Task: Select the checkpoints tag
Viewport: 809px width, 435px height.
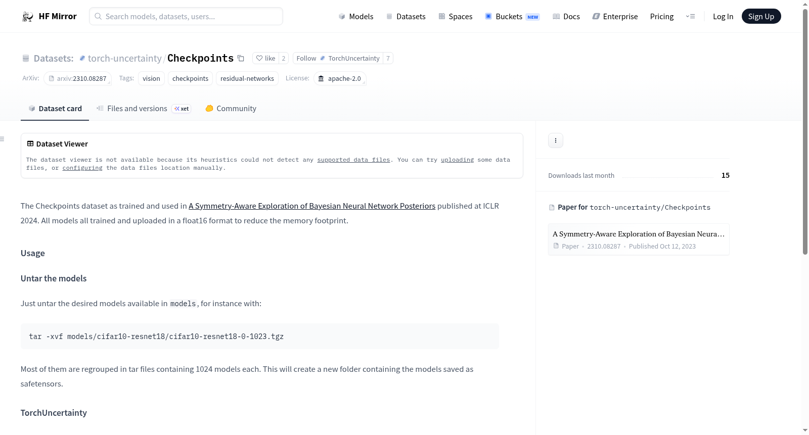Action: 190,79
